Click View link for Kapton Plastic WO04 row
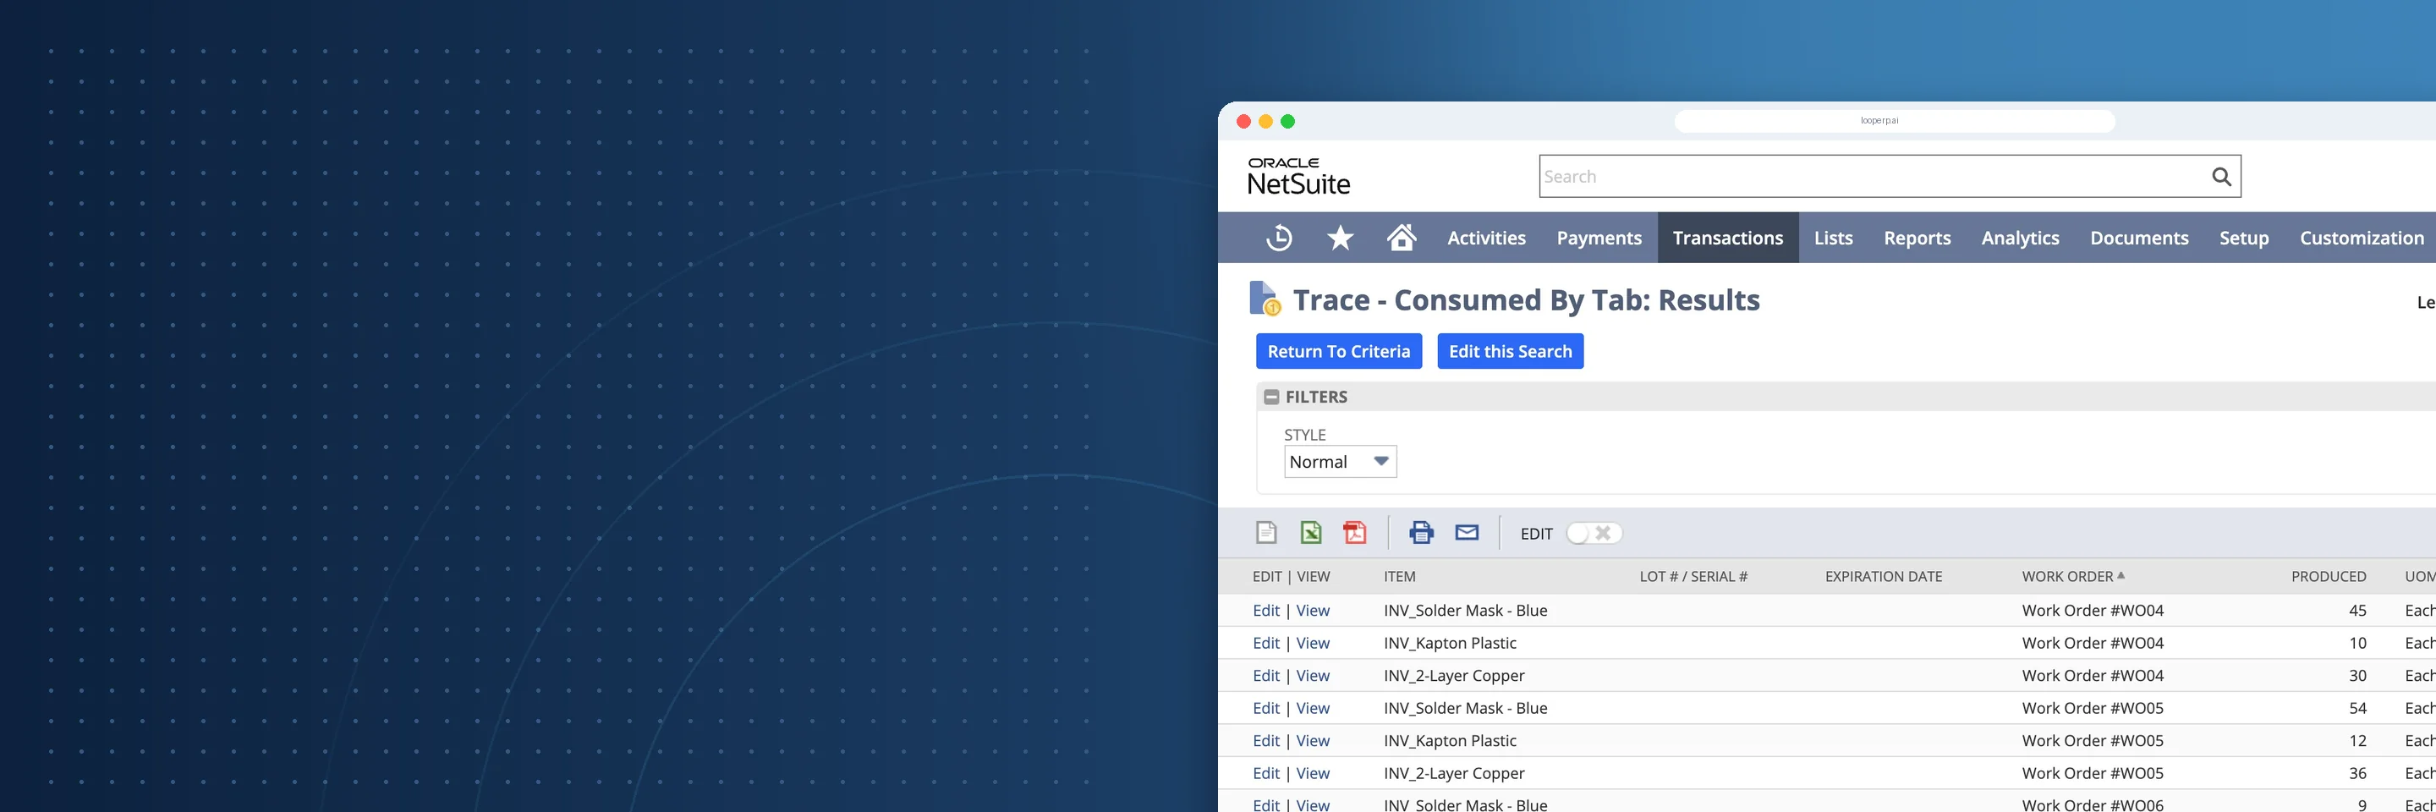This screenshot has width=2436, height=812. (x=1313, y=643)
